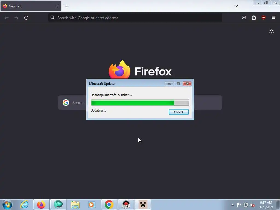Close the Minecraft Updater dialog
Viewport: 280px width, 210px height.
[x=187, y=84]
